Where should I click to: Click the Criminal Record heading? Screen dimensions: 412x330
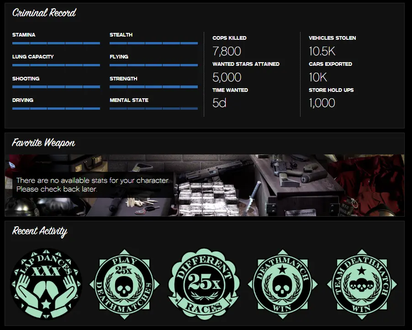[44, 13]
